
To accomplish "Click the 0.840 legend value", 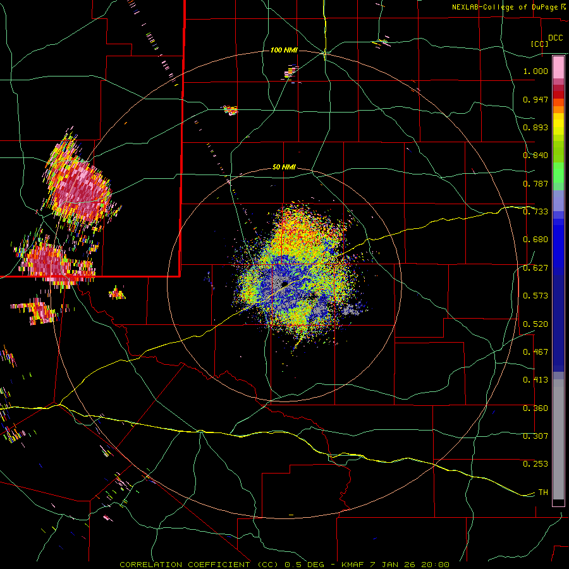I will 535,156.
